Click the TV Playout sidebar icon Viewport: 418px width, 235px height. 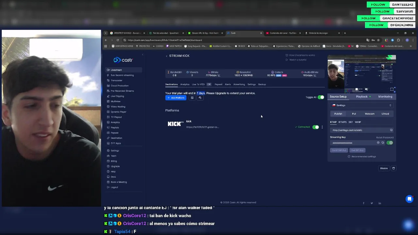(108, 117)
